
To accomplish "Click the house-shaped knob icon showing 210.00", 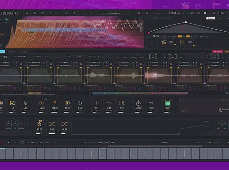I will click(54, 102).
